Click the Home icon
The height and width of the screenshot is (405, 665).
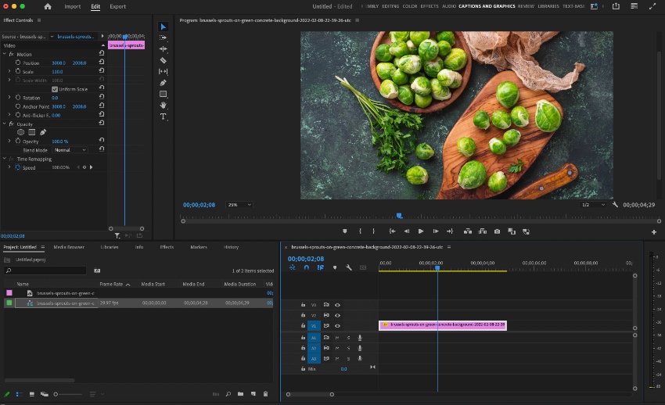pos(48,6)
